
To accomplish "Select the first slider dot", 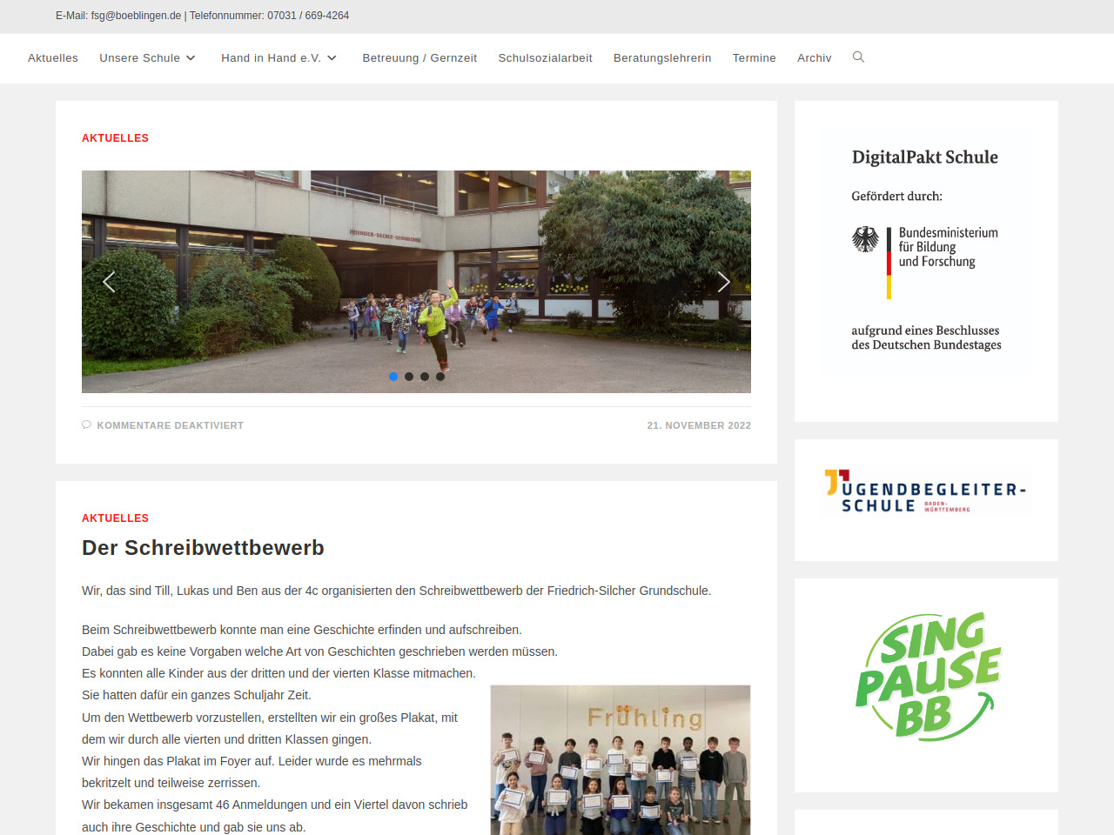I will tap(393, 377).
